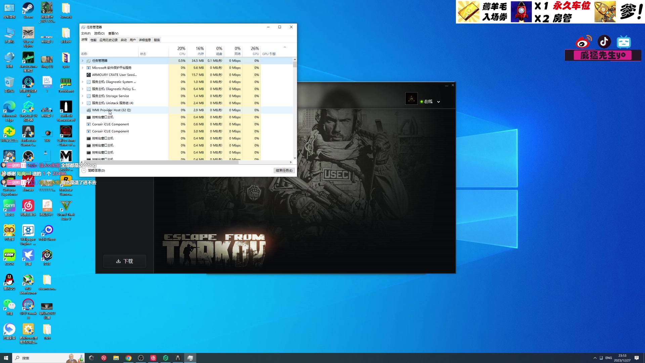Open the Microsoft Edge desktop shortcut
Image resolution: width=645 pixels, height=363 pixels.
click(x=9, y=111)
